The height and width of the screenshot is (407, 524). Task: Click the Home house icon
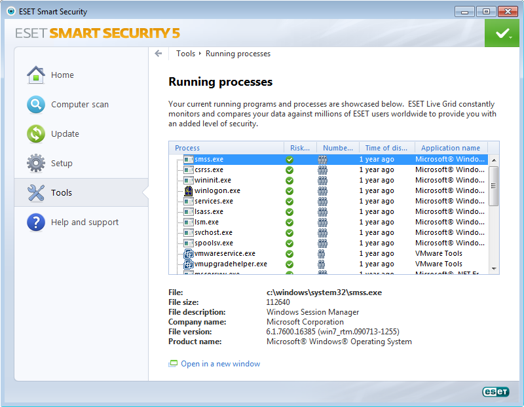[36, 75]
